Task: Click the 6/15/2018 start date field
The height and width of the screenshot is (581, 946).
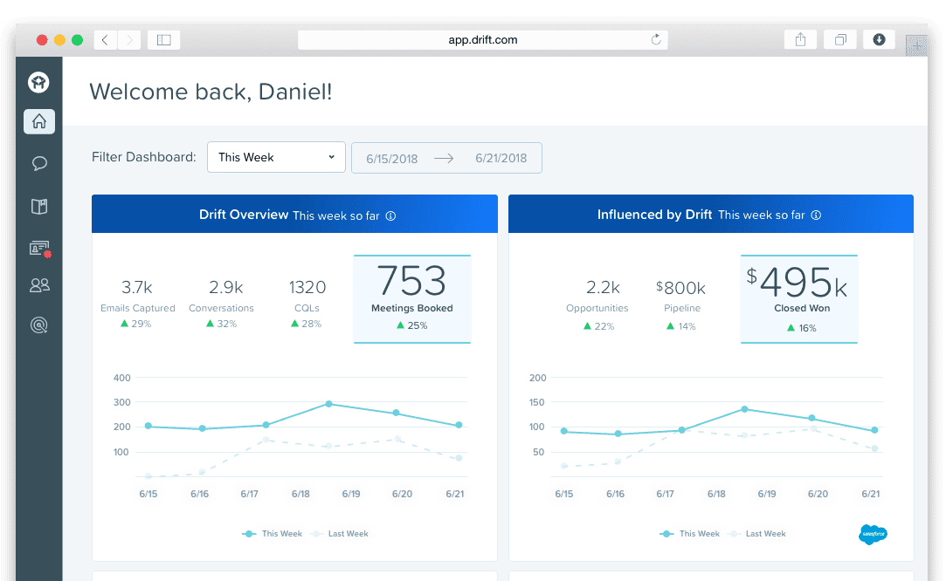Action: point(392,159)
